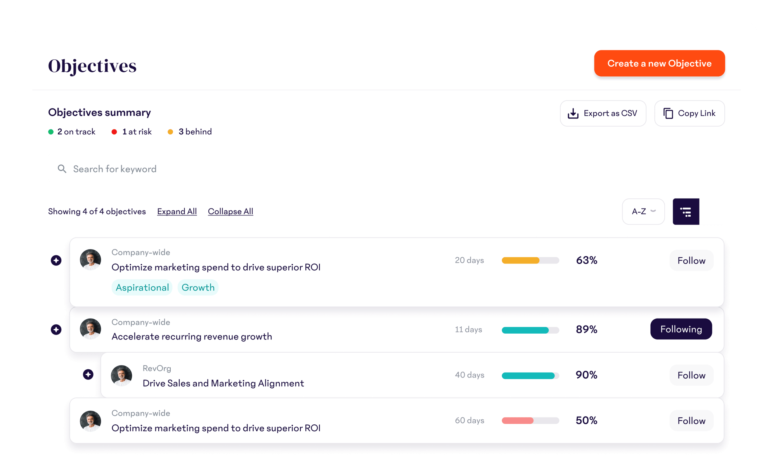776x472 pixels.
Task: Toggle the hierarchy tree view icon
Action: [686, 212]
